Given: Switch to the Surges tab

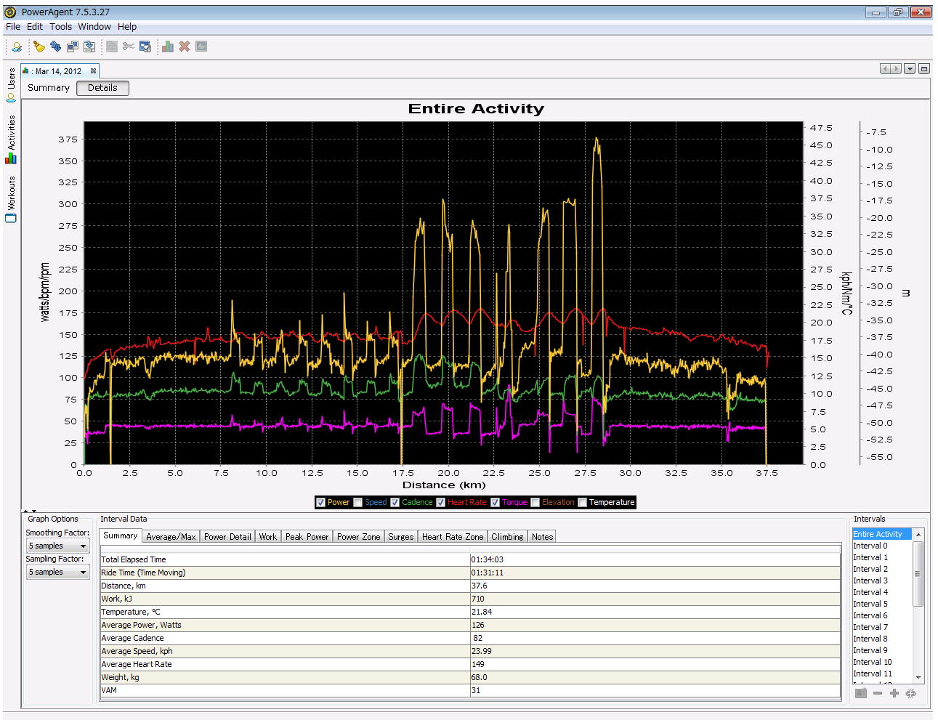Looking at the screenshot, I should click(x=401, y=537).
